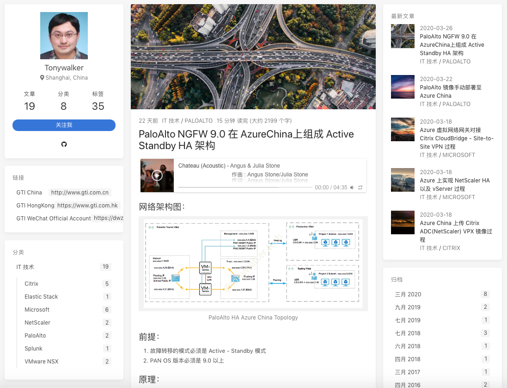Enlarge the PaloAlto HA topology diagram

pyautogui.click(x=253, y=263)
